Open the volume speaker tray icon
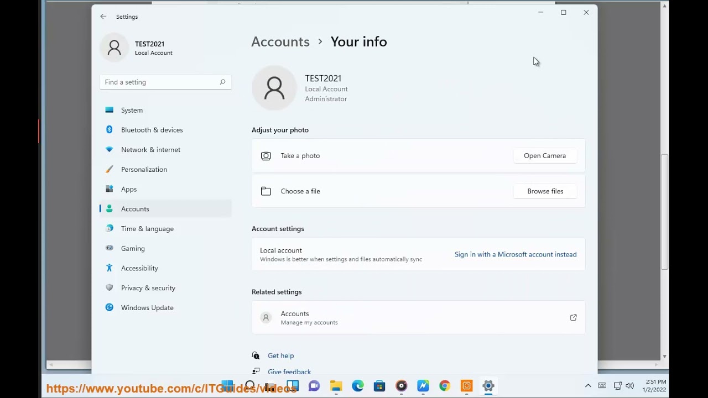This screenshot has height=398, width=708. click(630, 386)
